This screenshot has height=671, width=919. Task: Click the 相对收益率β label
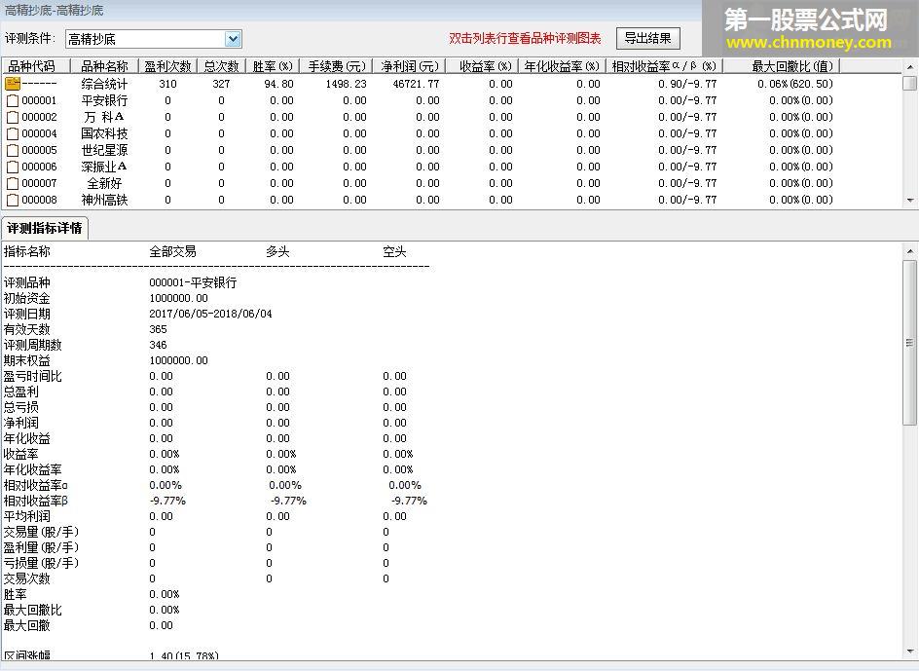pyautogui.click(x=36, y=501)
